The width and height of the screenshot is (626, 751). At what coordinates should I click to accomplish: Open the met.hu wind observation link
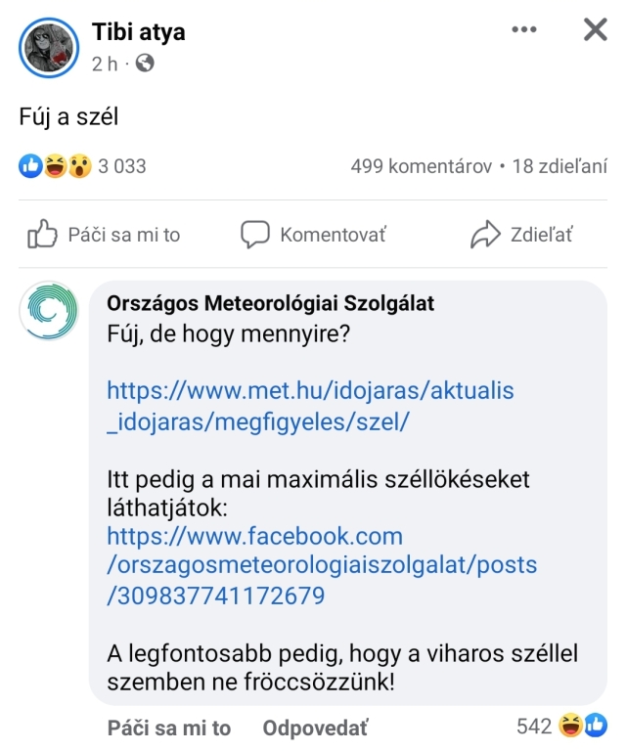coord(310,406)
